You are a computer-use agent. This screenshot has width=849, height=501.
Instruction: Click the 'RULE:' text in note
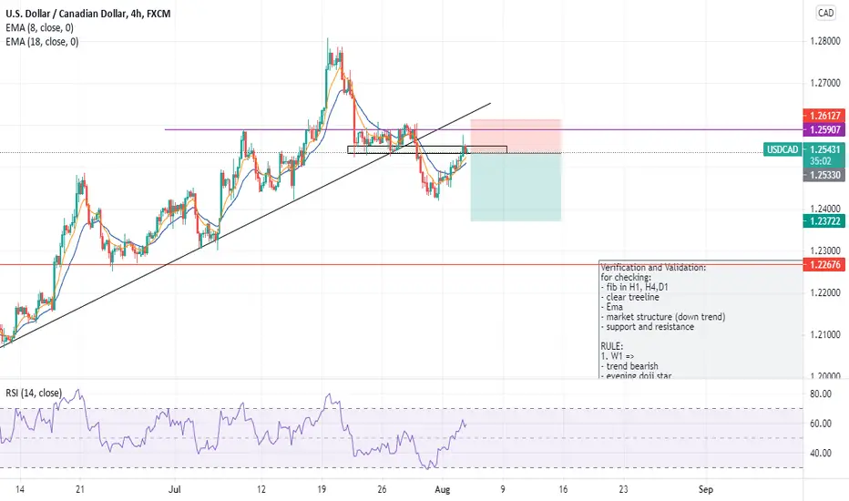pos(611,346)
